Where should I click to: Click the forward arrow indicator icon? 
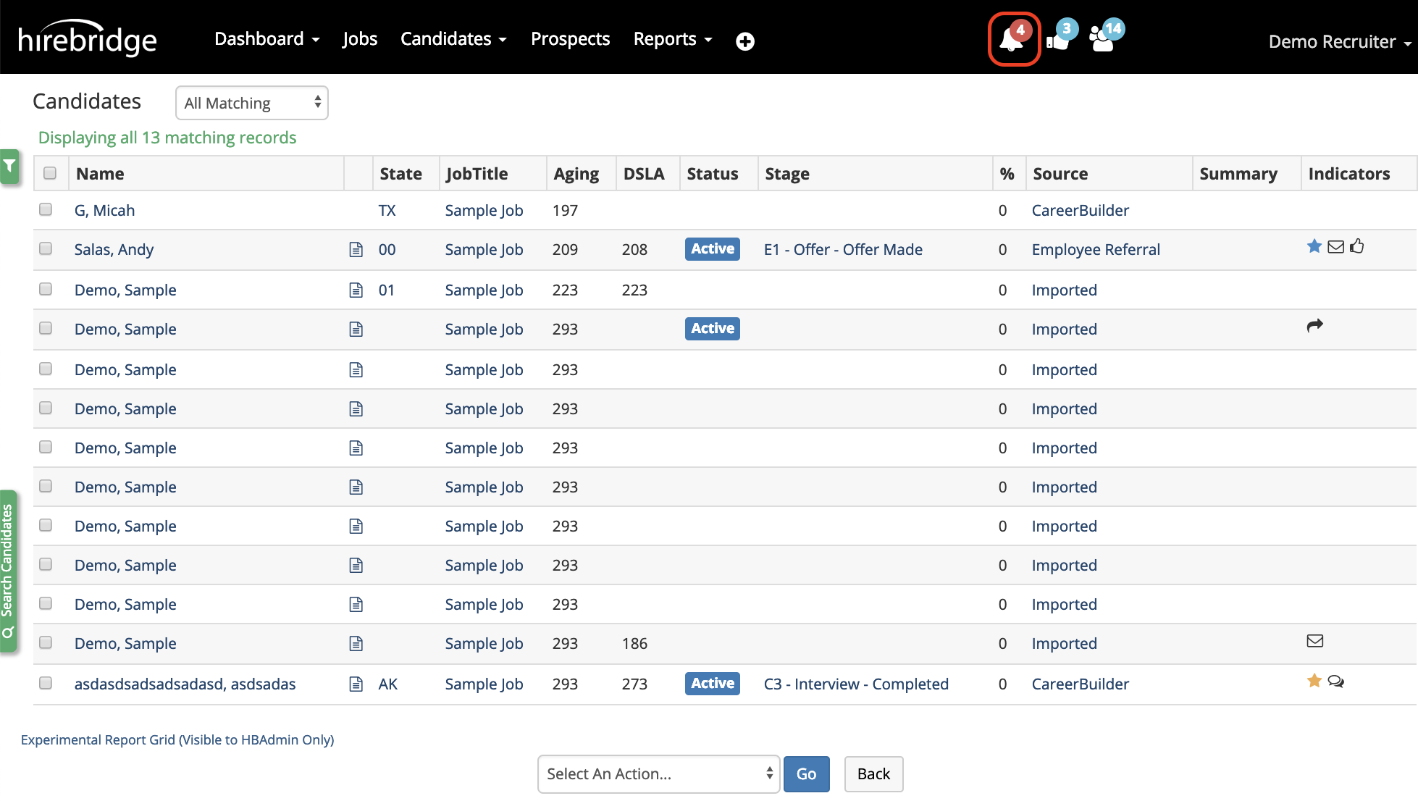pyautogui.click(x=1314, y=326)
